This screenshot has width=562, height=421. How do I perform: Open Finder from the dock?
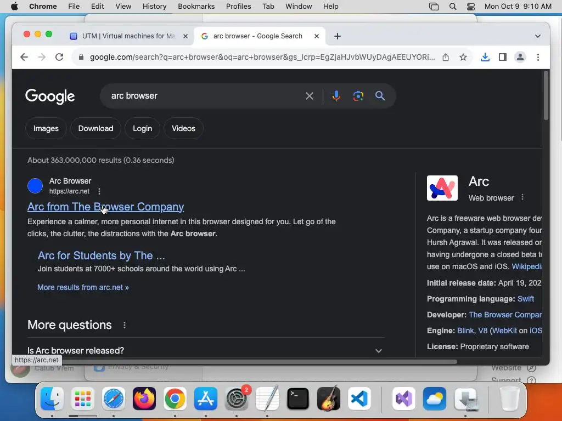(52, 399)
